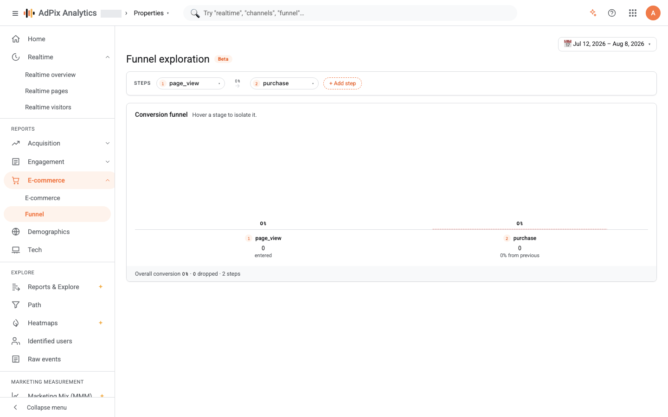Click the Engagement report icon

[16, 162]
